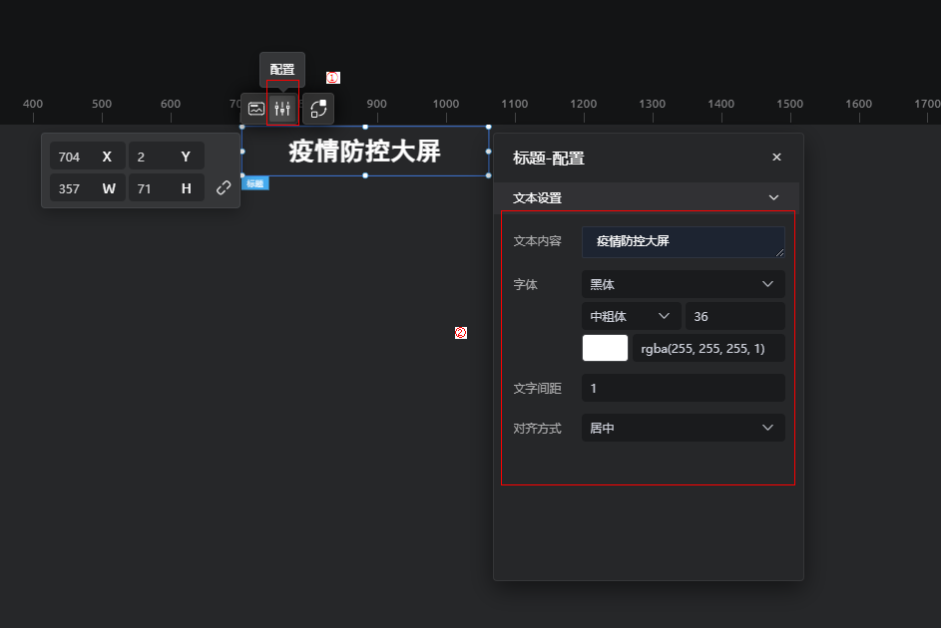Click the W width field showing 357

tap(88, 188)
